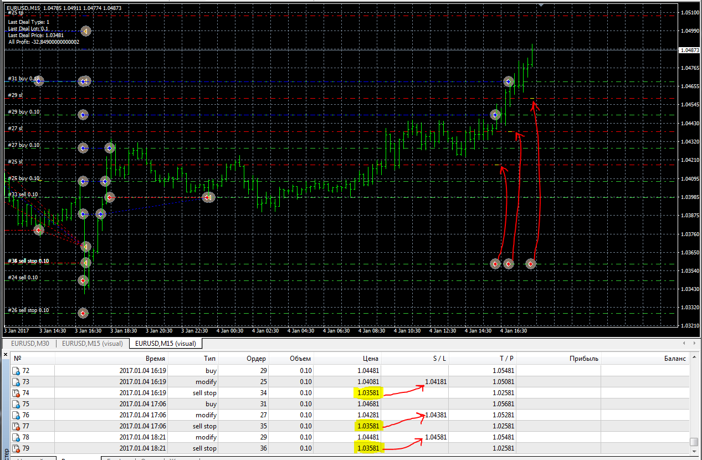
Task: Click the sell stop icon in row 79
Action: (16, 448)
